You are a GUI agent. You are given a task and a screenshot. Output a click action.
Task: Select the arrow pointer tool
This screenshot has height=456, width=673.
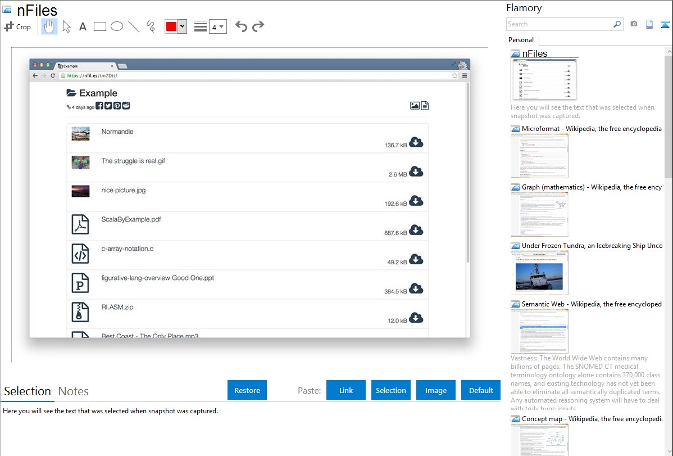click(x=66, y=26)
